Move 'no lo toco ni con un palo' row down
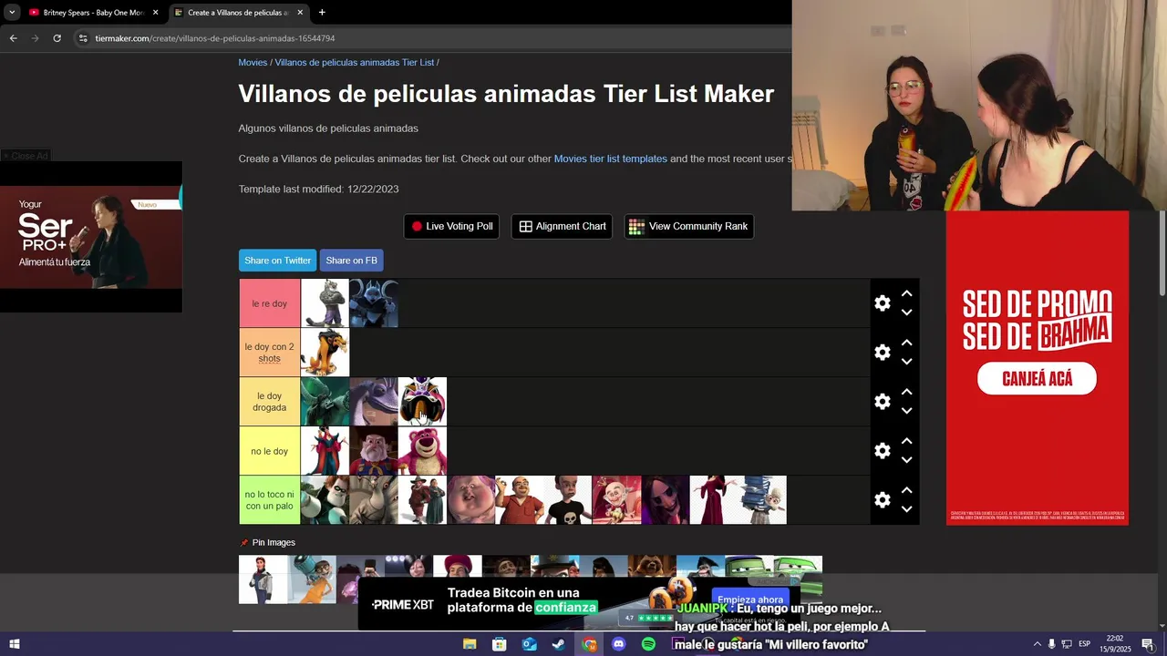 (x=906, y=509)
